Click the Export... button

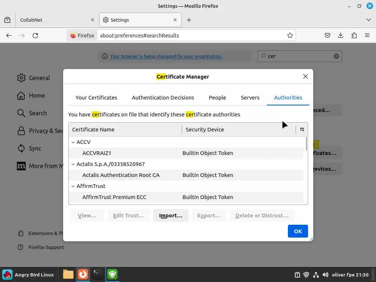[x=209, y=216]
